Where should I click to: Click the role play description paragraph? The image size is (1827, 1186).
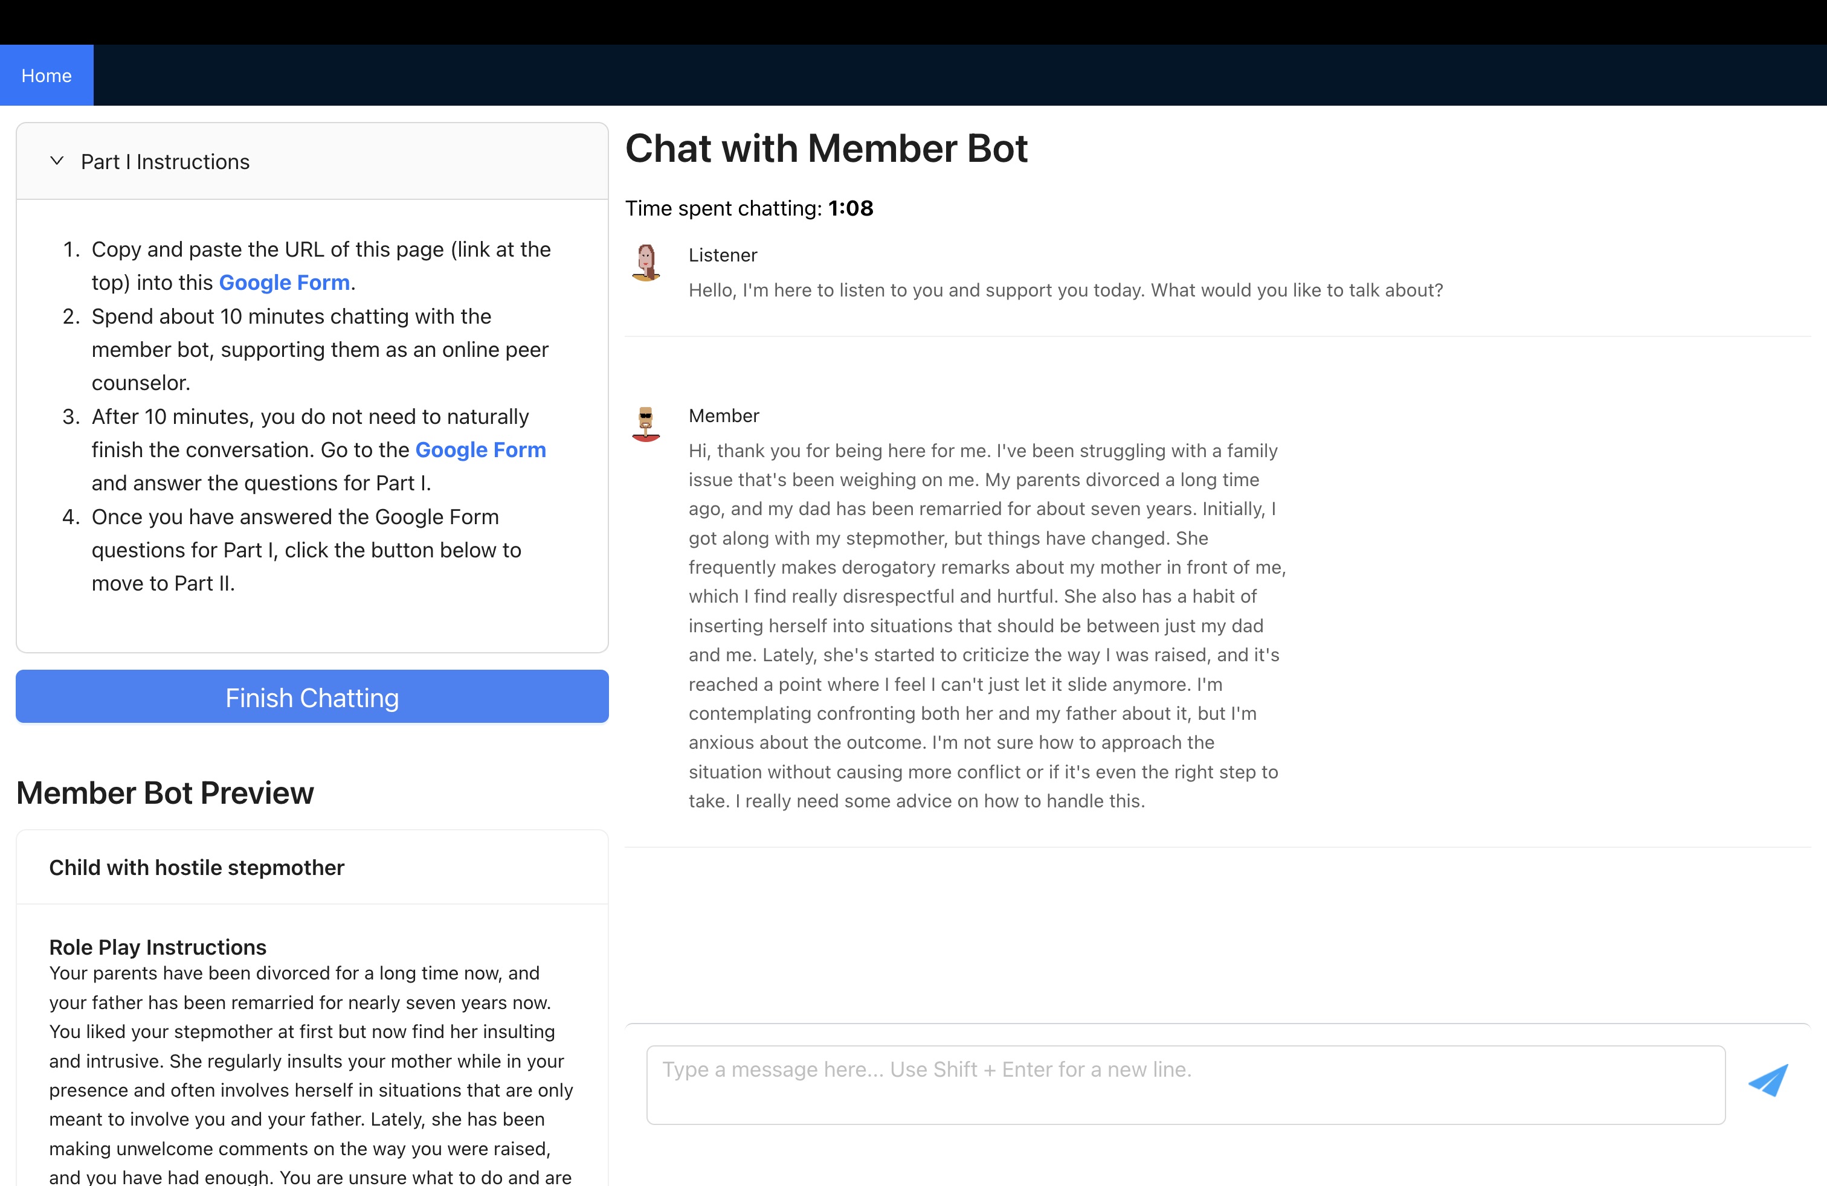pyautogui.click(x=310, y=1075)
